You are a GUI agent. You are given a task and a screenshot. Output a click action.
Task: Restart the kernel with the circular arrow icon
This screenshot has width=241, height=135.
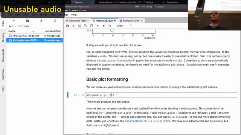[x=110, y=26]
